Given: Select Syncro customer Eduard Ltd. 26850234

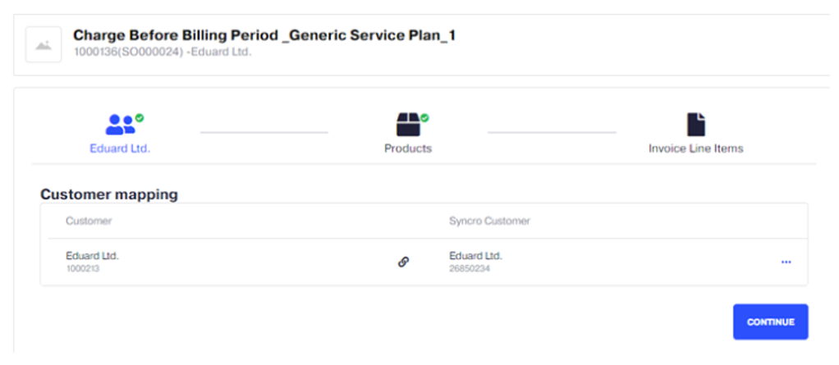Looking at the screenshot, I should click(x=475, y=262).
